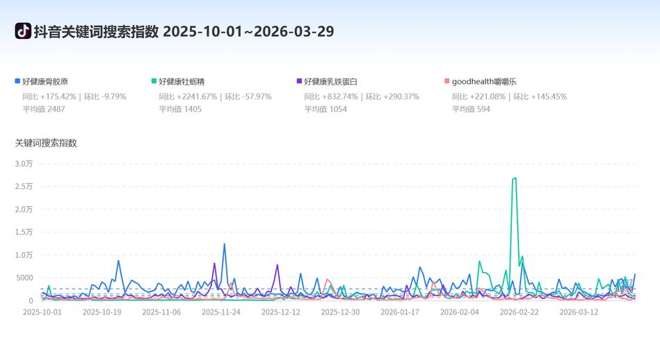Image resolution: width=660 pixels, height=347 pixels.
Task: Click the 2.5万 y-axis label
Action: (24, 187)
